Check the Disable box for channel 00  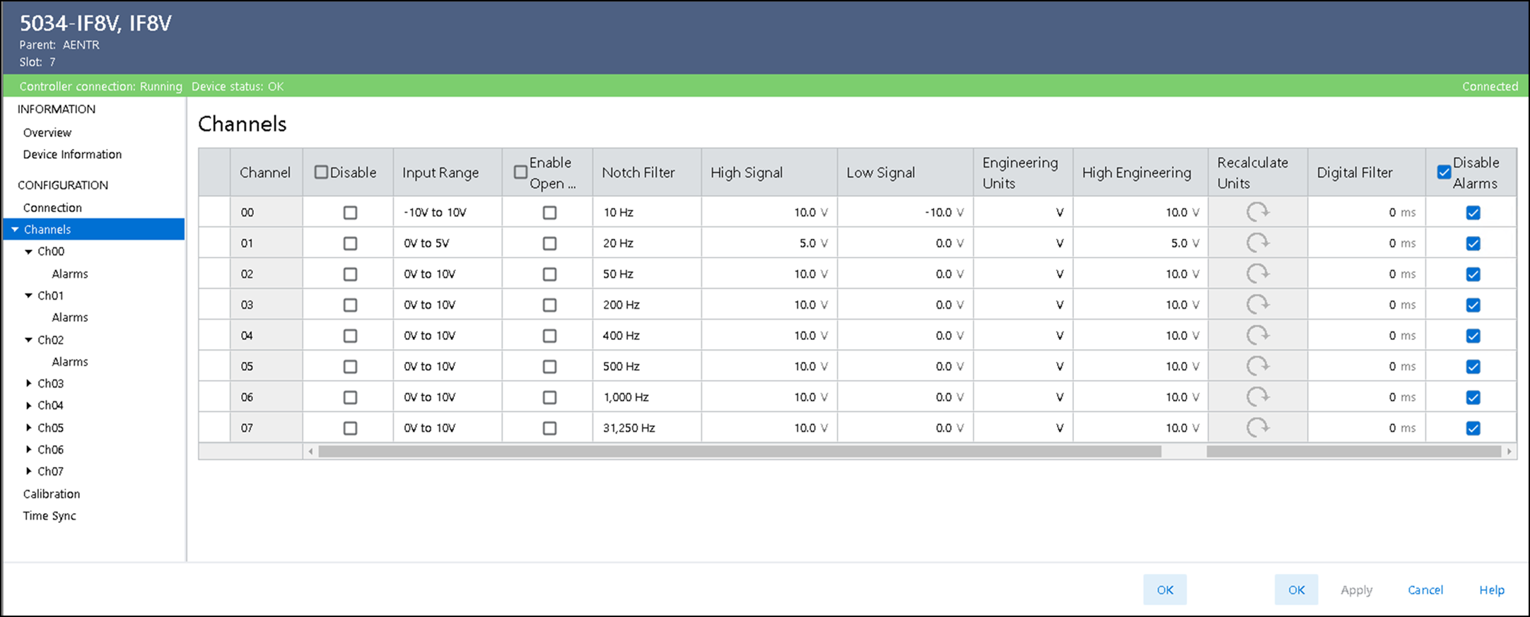pos(350,213)
